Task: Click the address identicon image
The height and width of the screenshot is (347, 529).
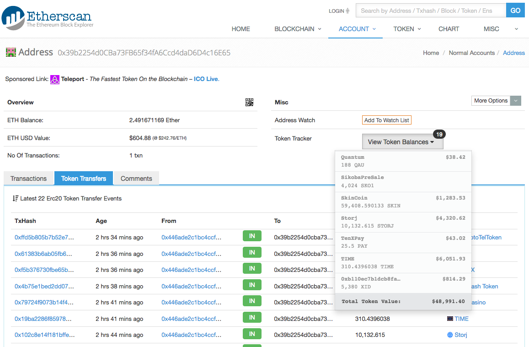Action: pos(11,52)
